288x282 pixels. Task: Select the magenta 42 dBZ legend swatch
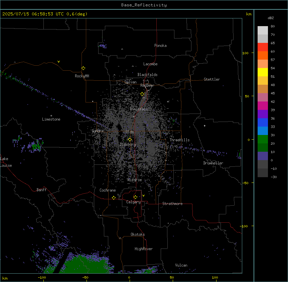point(263,105)
